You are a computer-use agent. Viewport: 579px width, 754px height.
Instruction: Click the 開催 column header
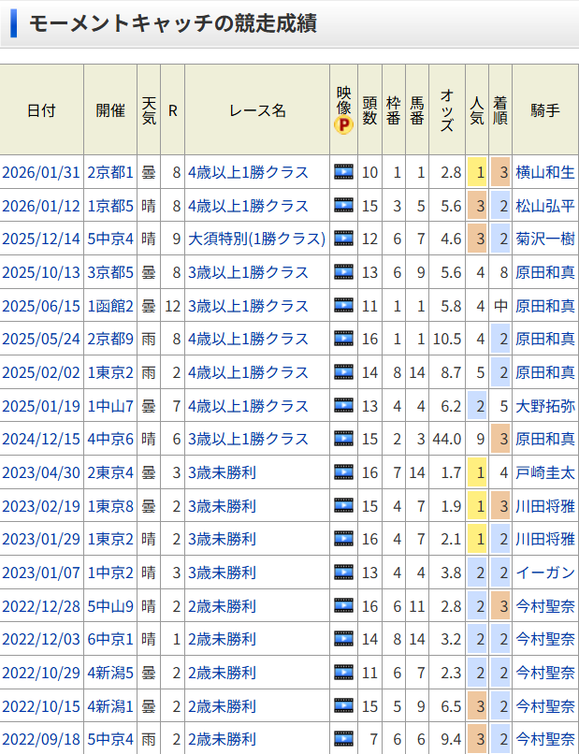(x=110, y=110)
